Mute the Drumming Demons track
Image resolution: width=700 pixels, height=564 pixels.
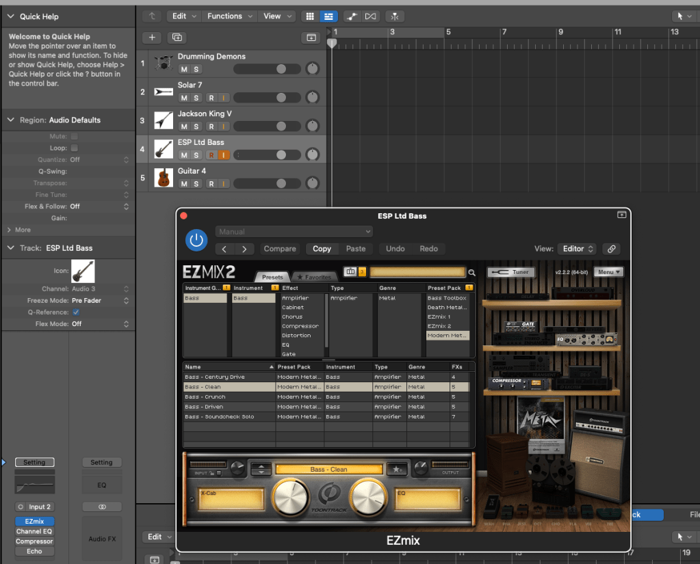(x=183, y=70)
